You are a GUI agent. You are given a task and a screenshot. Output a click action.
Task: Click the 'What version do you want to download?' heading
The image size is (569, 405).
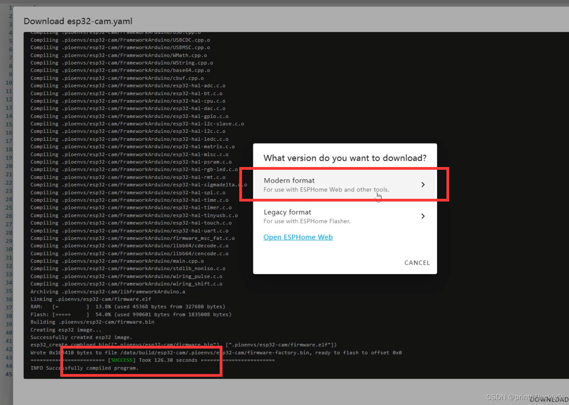tap(345, 158)
